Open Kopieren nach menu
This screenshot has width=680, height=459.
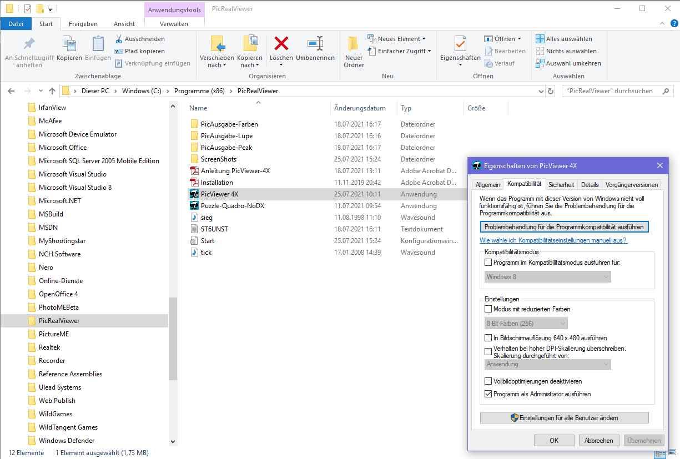coord(250,52)
